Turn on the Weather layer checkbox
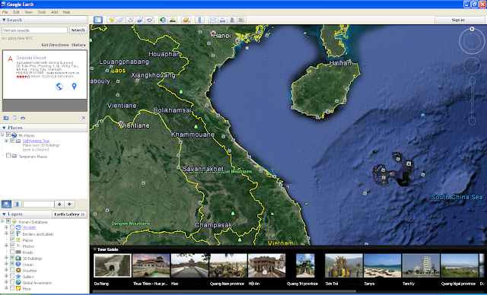Viewport: 487px width, 295px height. pos(12,270)
